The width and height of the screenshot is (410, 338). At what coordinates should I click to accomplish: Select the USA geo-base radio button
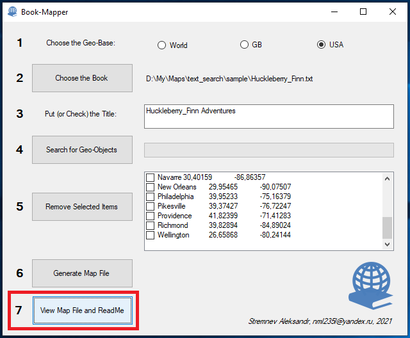click(x=321, y=45)
